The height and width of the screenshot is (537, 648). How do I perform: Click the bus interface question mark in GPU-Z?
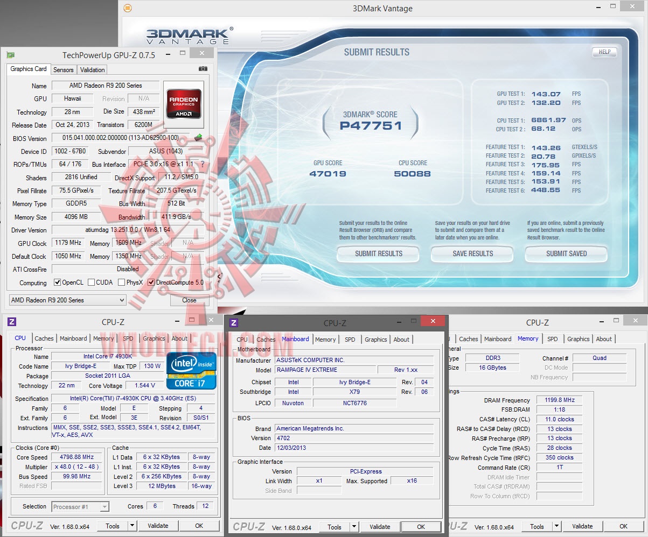tap(202, 165)
